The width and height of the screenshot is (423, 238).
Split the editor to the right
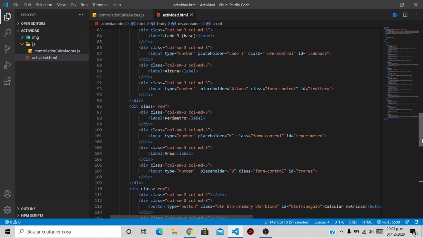point(405,15)
